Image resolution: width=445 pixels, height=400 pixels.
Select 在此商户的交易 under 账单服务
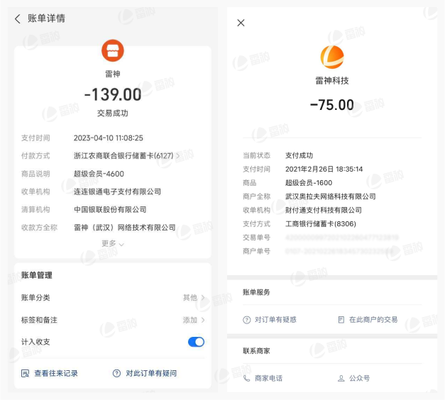373,320
